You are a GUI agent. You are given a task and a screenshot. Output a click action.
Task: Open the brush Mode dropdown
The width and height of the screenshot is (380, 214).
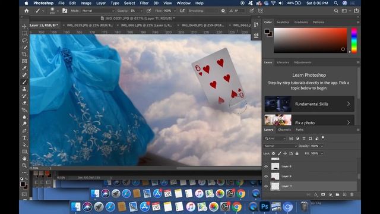point(98,11)
